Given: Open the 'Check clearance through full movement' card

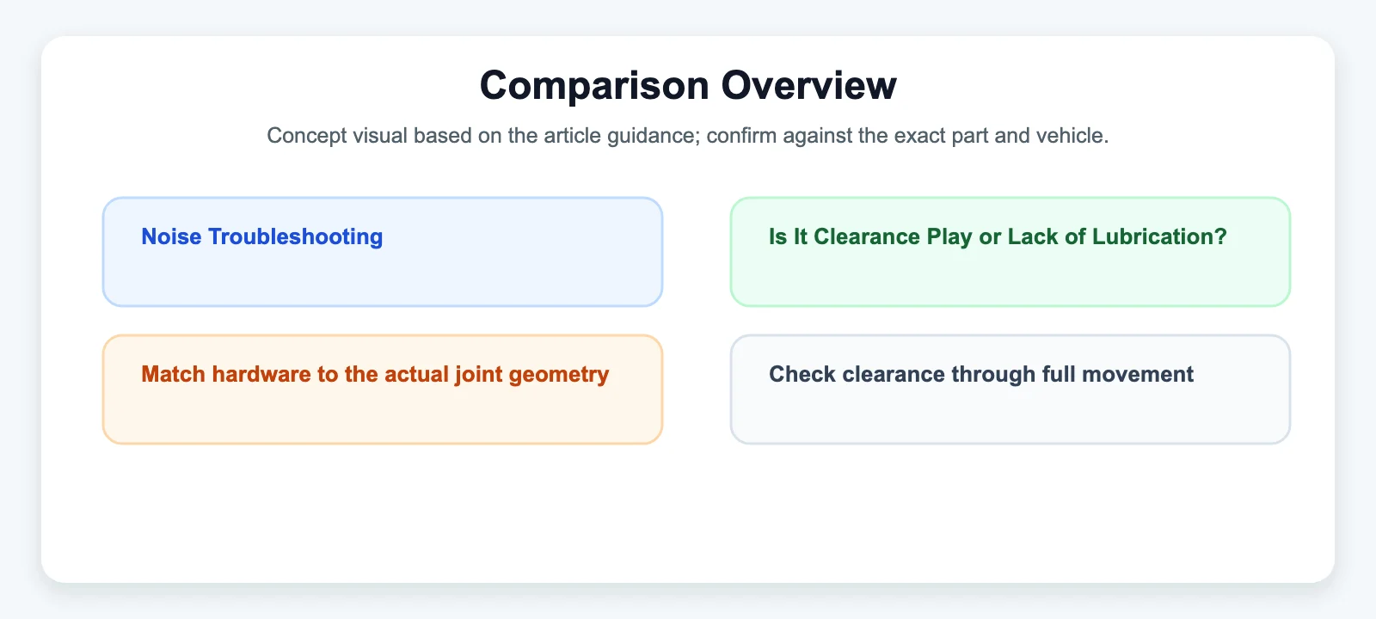Looking at the screenshot, I should [x=1010, y=389].
